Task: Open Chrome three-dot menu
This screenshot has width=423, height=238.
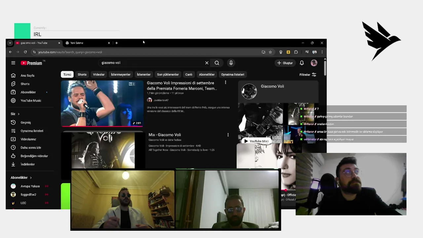Action: click(322, 52)
